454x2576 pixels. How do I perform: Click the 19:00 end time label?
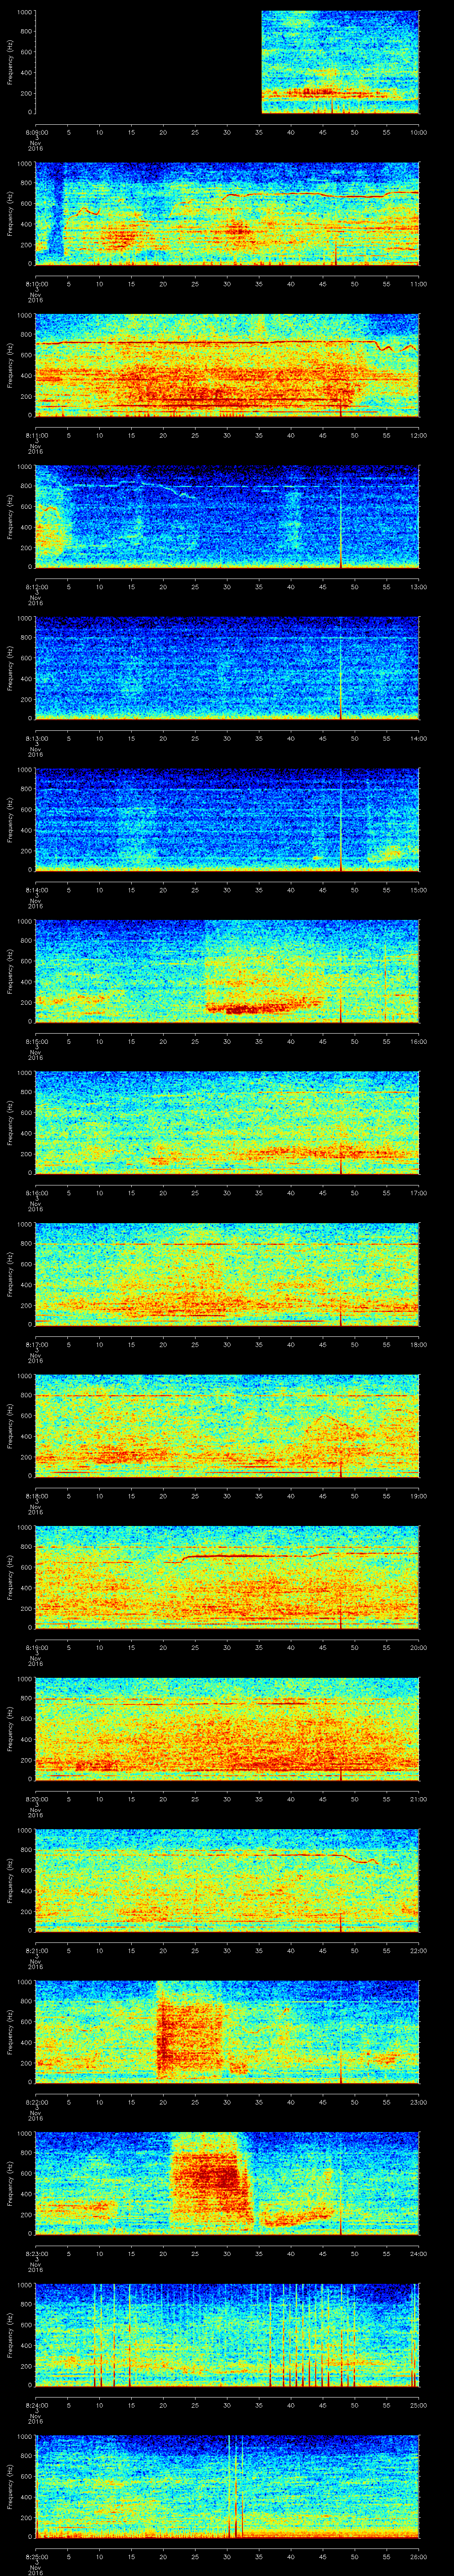(419, 1496)
